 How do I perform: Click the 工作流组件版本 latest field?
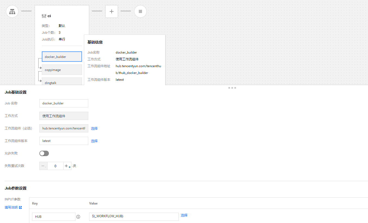[64, 141]
